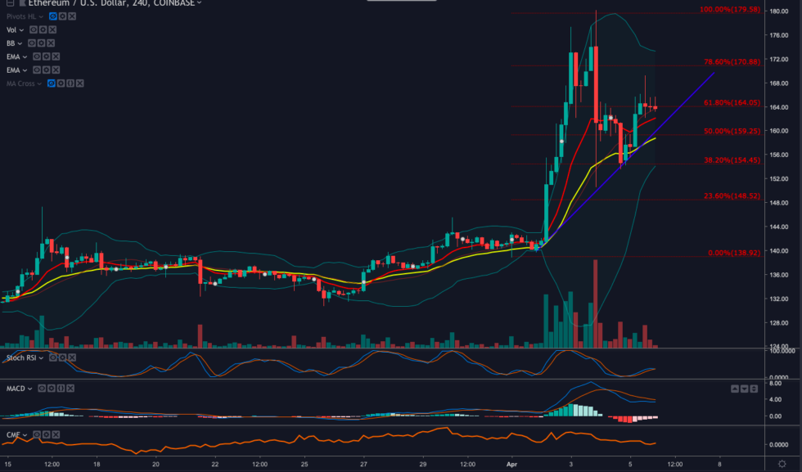Toggle the MACD indicator's eye icon
This screenshot has width=802, height=472.
(42, 389)
